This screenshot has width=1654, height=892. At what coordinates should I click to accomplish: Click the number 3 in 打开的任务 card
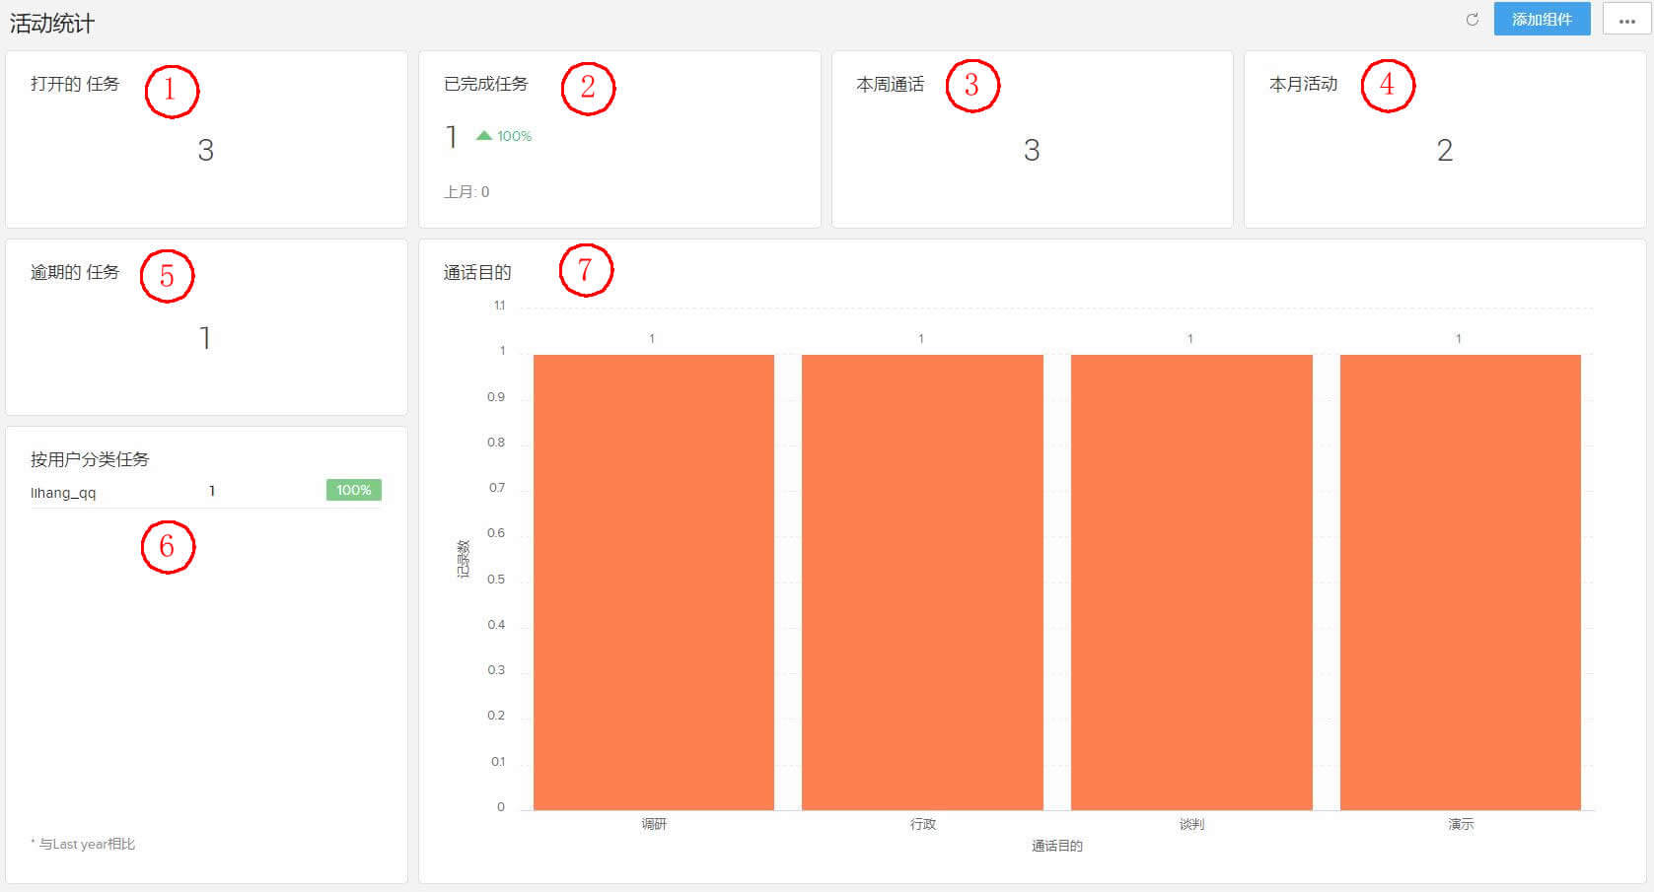(x=206, y=150)
